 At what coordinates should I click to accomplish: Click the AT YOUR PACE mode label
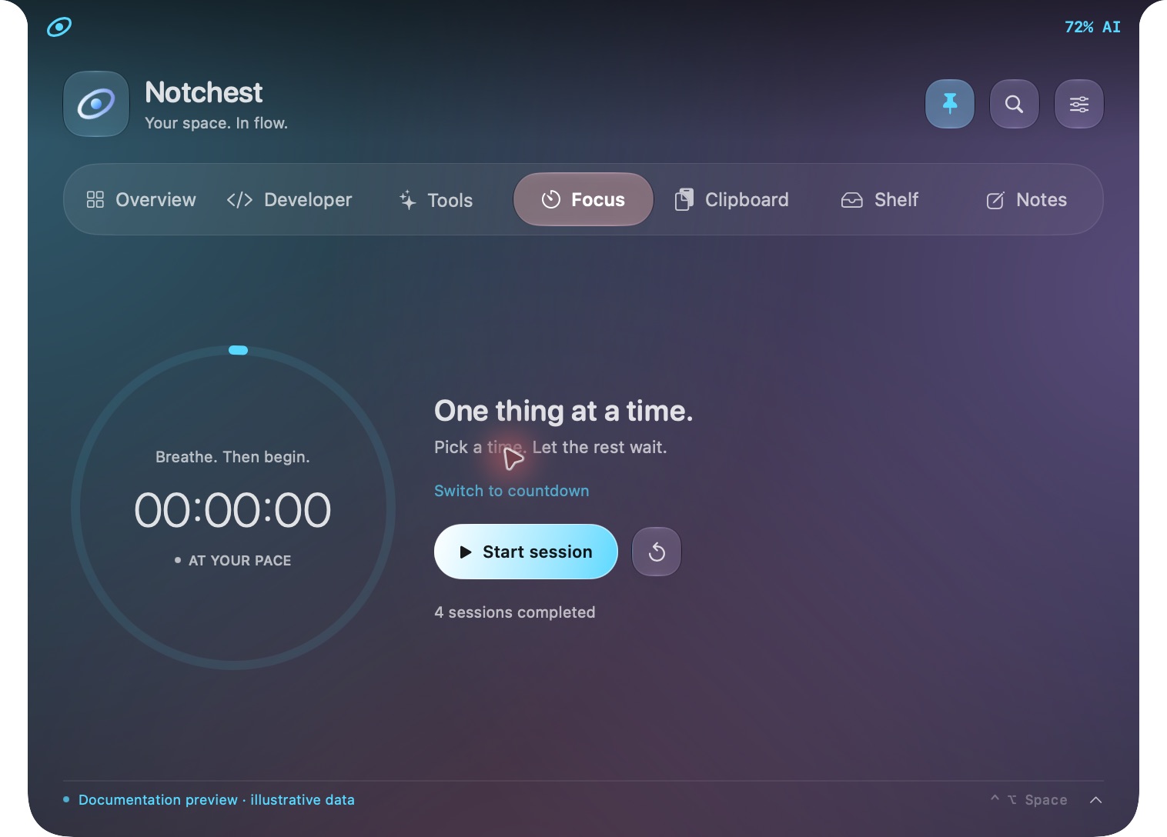coord(239,561)
